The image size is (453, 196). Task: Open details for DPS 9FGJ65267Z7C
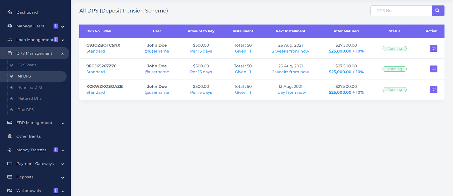[433, 69]
